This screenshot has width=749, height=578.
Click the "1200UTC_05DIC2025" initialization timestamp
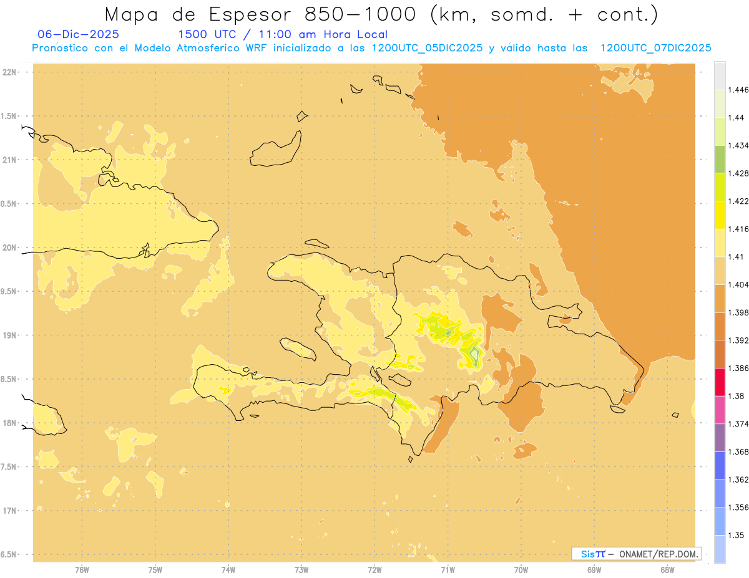pos(427,49)
